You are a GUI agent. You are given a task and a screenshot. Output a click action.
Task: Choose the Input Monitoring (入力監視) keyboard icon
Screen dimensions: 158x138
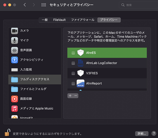pyautogui.click(x=14, y=70)
